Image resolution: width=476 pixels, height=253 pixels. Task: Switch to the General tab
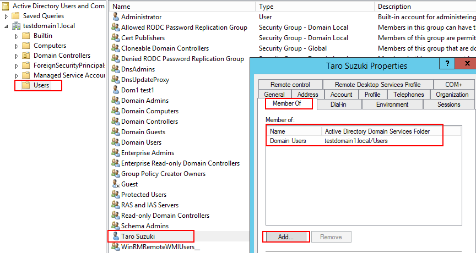(274, 95)
